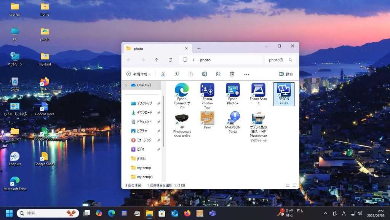Switch to large icons view

(x=294, y=185)
